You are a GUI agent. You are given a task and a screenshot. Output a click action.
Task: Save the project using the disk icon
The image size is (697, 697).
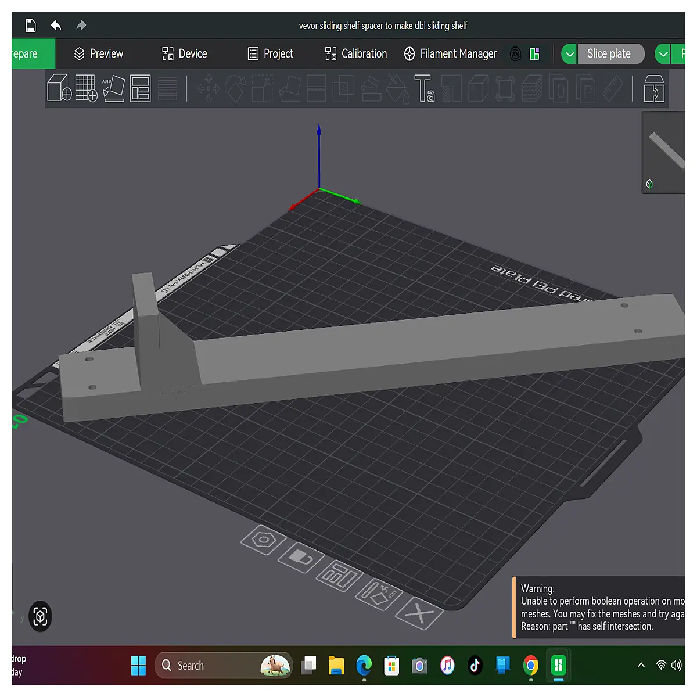coord(31,26)
